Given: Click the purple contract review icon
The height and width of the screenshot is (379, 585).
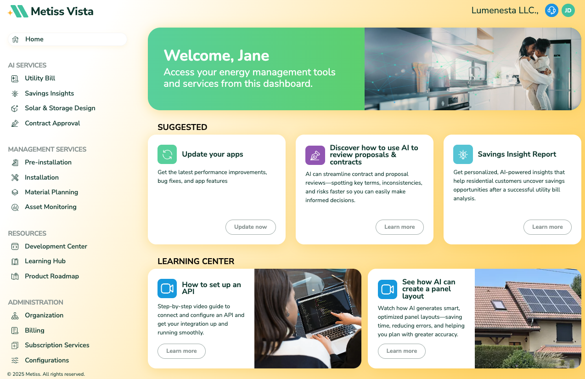Looking at the screenshot, I should 315,155.
